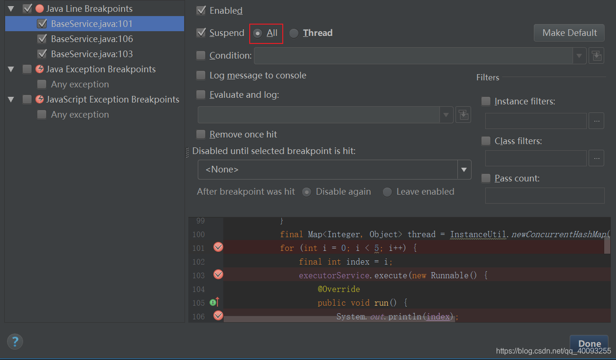Open the Evaluate and log dropdown arrow
The width and height of the screenshot is (616, 360).
coord(446,114)
